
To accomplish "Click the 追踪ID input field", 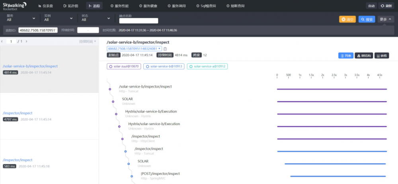I will click(38, 30).
